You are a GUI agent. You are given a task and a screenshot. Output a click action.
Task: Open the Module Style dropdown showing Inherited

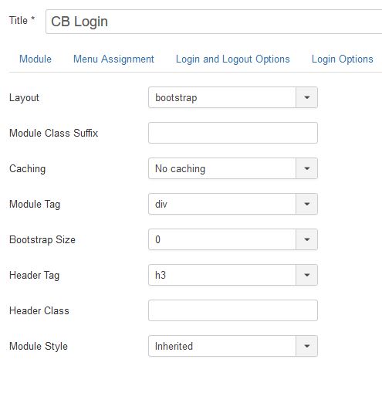click(233, 346)
